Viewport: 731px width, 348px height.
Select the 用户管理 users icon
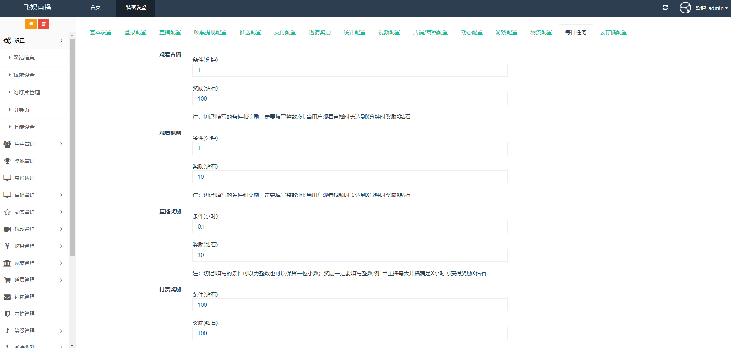7,144
